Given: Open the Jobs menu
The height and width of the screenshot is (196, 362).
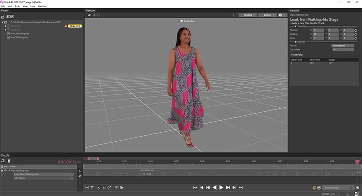Looking at the screenshot, I should click(10, 6).
